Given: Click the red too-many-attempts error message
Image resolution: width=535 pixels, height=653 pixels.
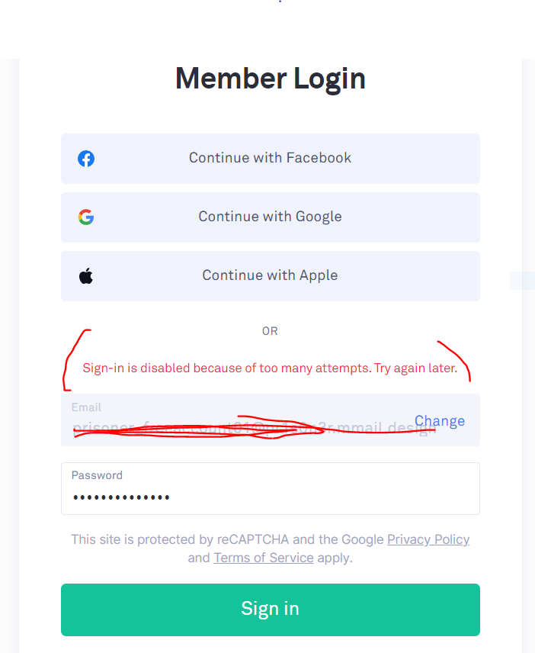Looking at the screenshot, I should 270,368.
